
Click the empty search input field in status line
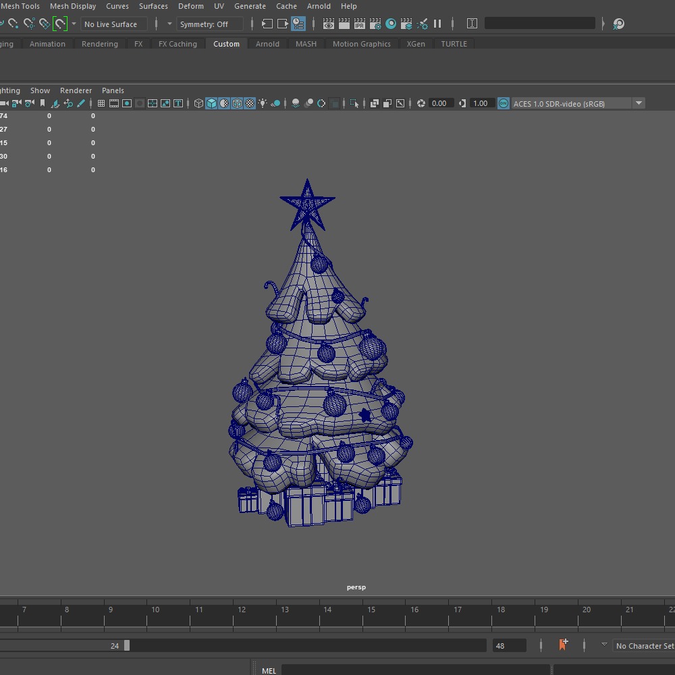[540, 23]
